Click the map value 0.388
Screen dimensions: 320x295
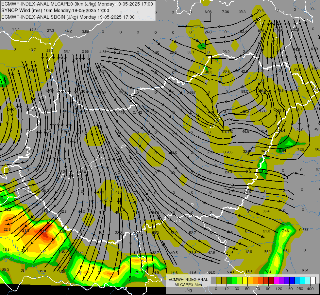[304, 230]
